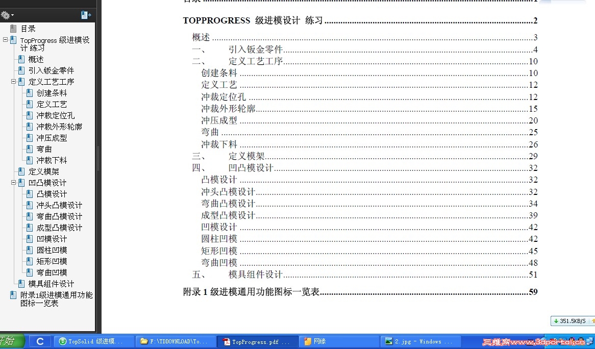Open the 引入钣金零件 bookmark

51,70
